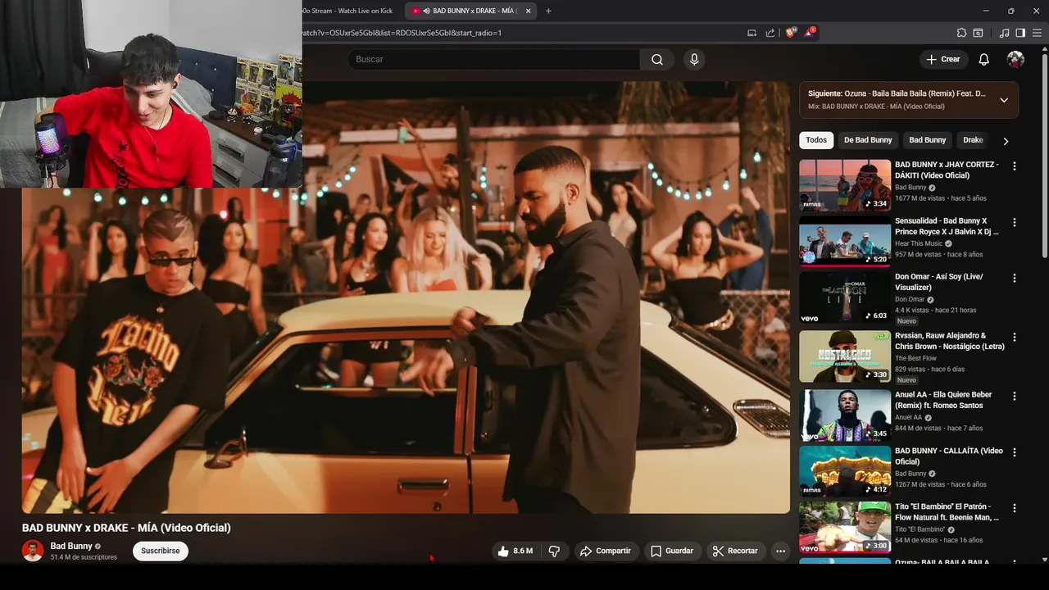Open the CALLAÍTA (Video Oficial) title

pos(949,456)
